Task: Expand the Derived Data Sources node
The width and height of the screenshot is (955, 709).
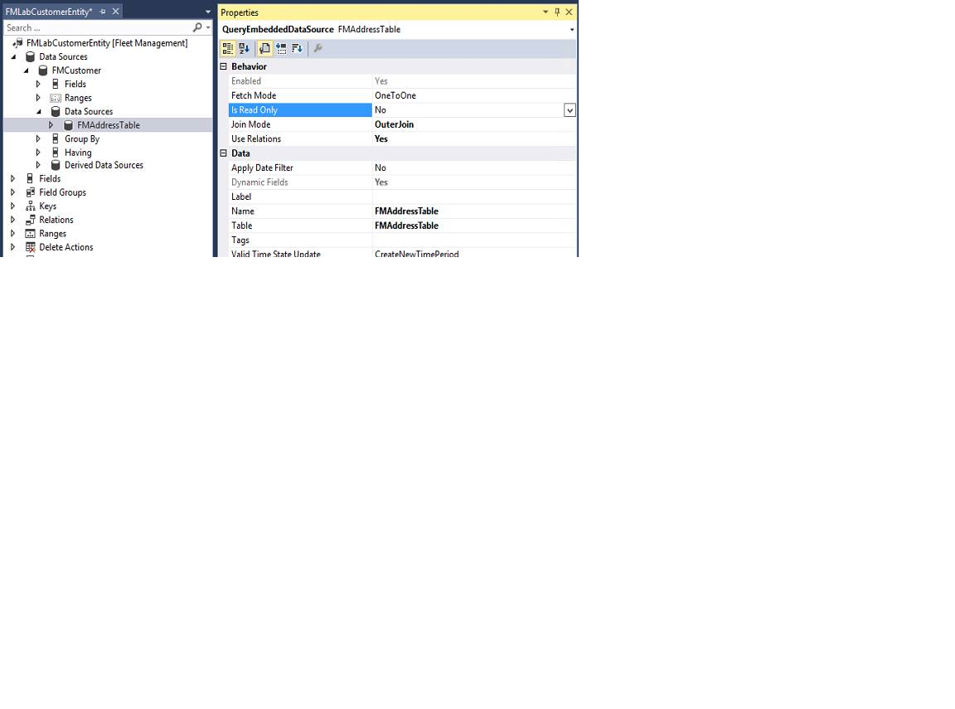Action: click(38, 165)
